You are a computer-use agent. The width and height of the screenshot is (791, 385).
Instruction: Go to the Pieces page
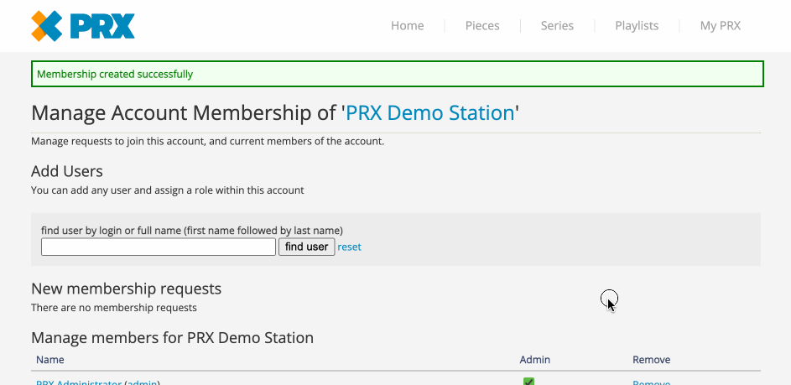point(482,26)
